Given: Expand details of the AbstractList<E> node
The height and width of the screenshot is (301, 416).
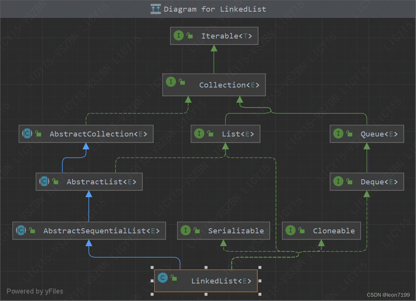Looking at the screenshot, I should [89, 181].
